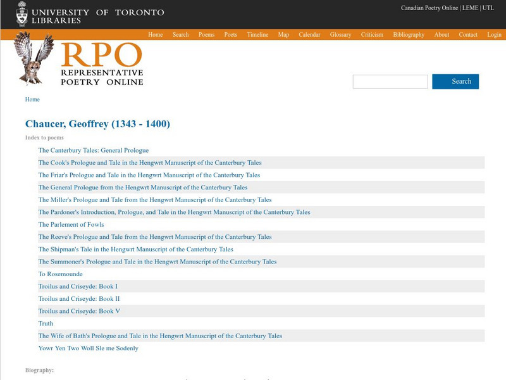Open Yowr Yen Two Woll Sle me Sodenly
Screen dimensions: 506x380
pos(89,348)
